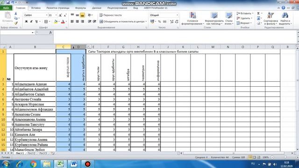Click in the formula bar
Image resolution: width=299 pixels, height=168 pixels.
click(x=174, y=37)
